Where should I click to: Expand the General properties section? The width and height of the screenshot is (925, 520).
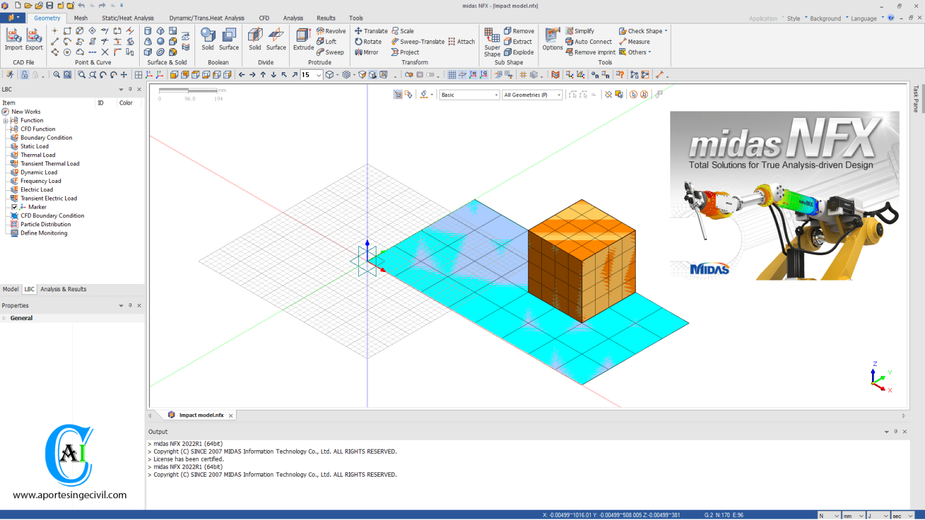click(x=5, y=318)
